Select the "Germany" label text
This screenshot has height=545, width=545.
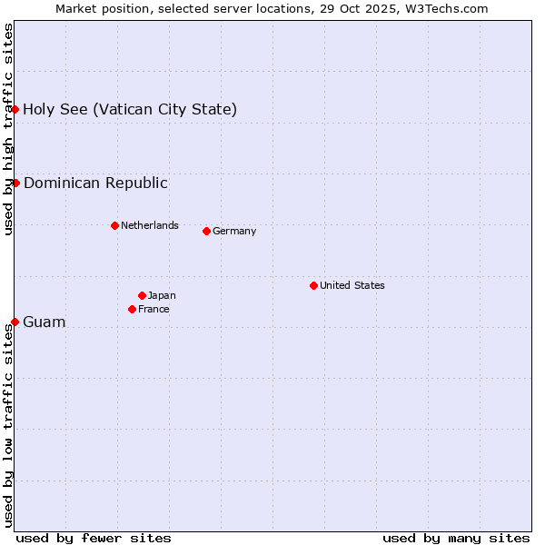[x=234, y=231]
